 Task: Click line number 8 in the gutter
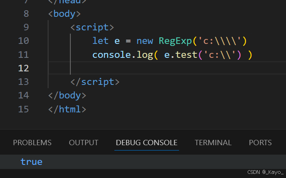coord(26,14)
